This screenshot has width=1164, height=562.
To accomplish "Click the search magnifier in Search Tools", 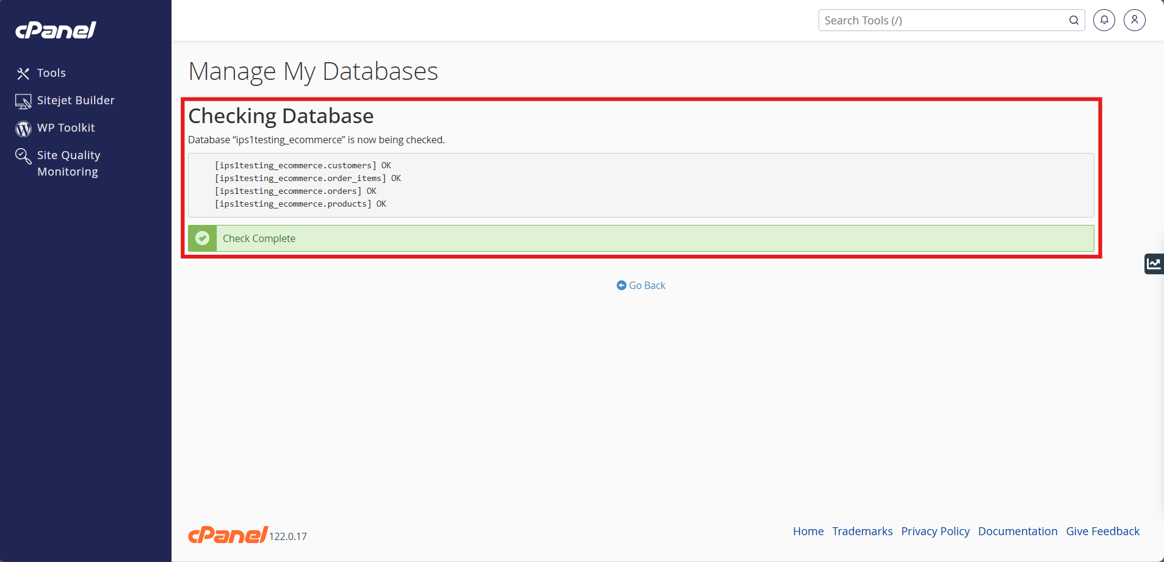I will tap(1074, 20).
